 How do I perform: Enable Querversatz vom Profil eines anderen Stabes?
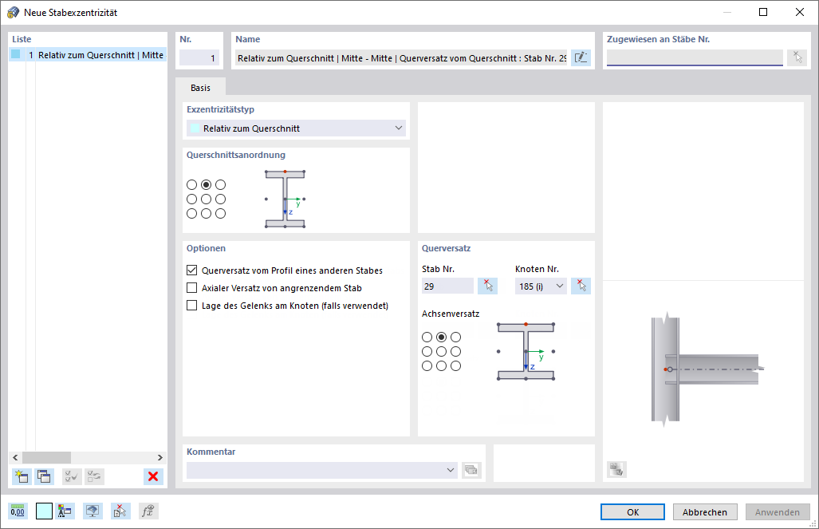(191, 270)
